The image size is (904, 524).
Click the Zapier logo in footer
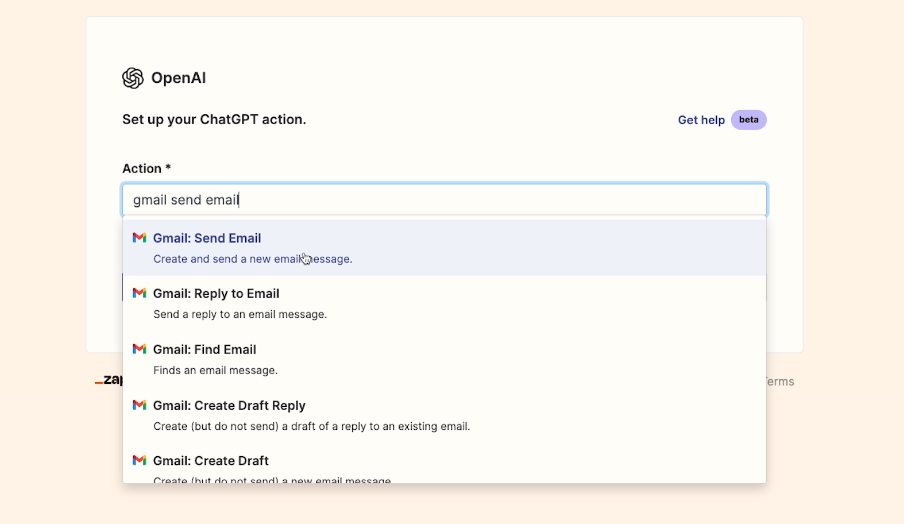pyautogui.click(x=109, y=380)
